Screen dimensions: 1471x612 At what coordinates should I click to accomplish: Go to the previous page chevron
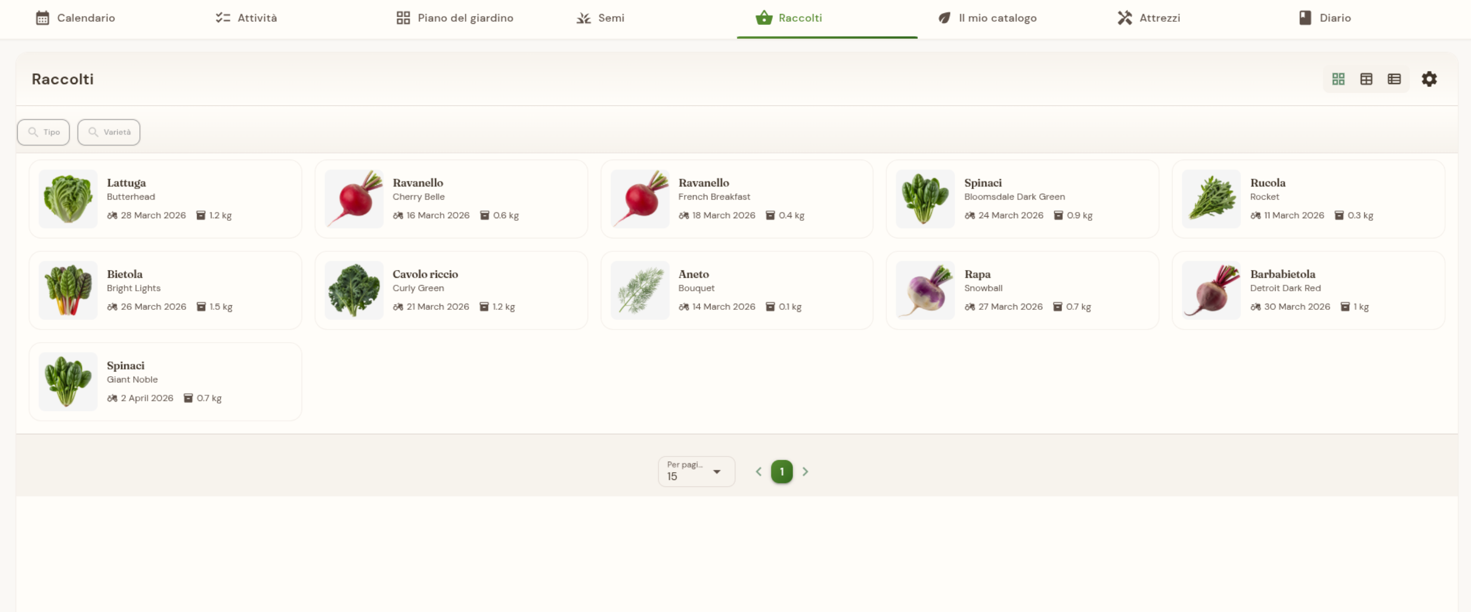pos(758,472)
